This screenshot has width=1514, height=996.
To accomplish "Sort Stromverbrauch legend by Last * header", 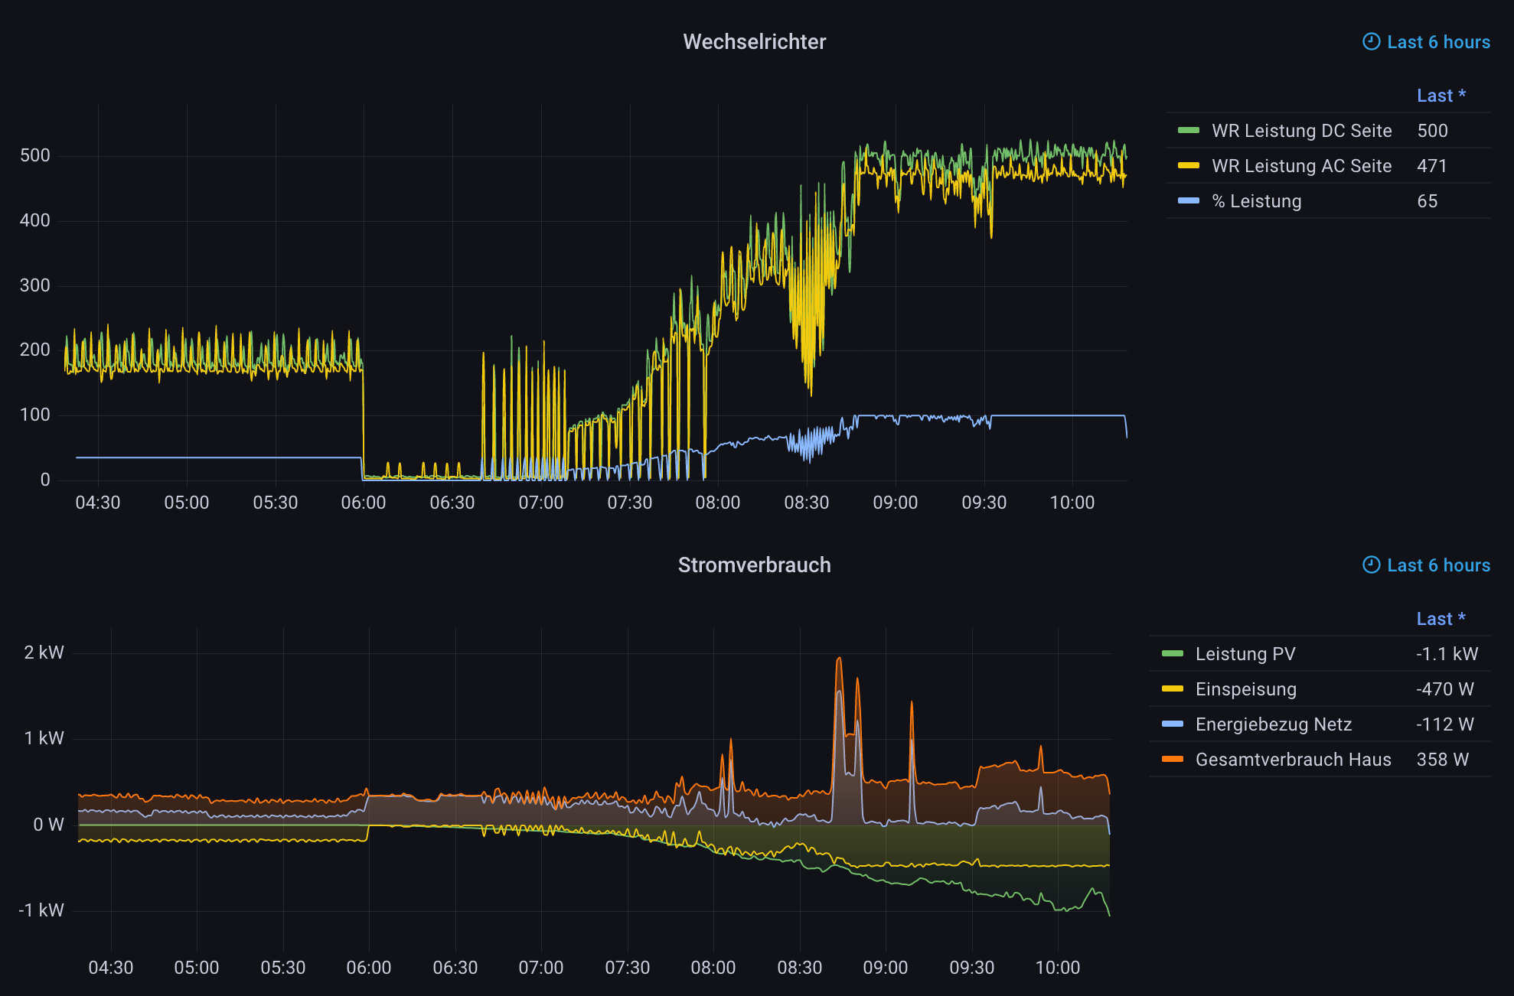I will coord(1441,619).
